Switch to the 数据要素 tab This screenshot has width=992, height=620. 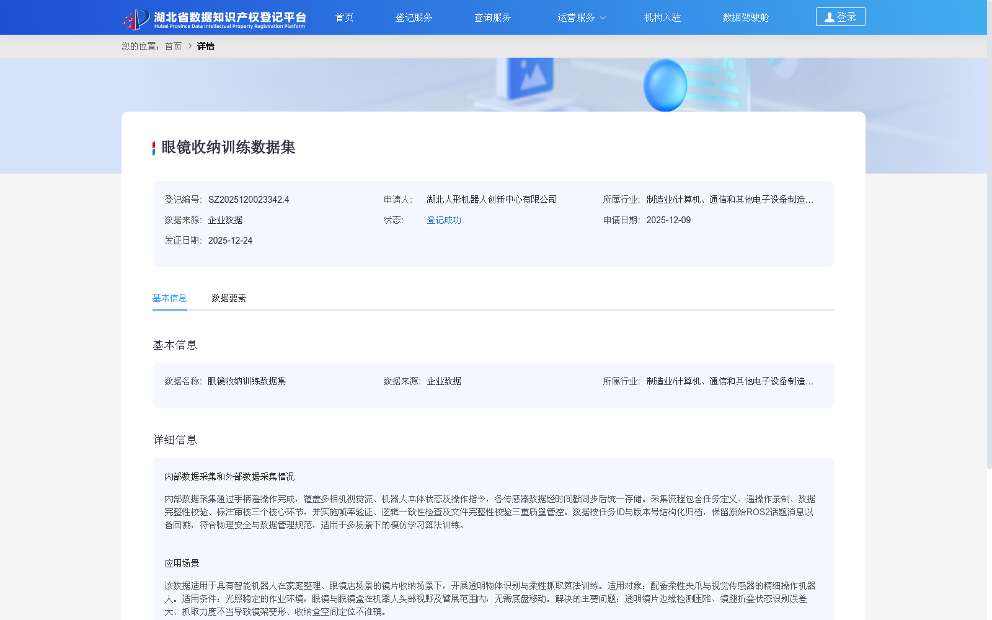[229, 298]
